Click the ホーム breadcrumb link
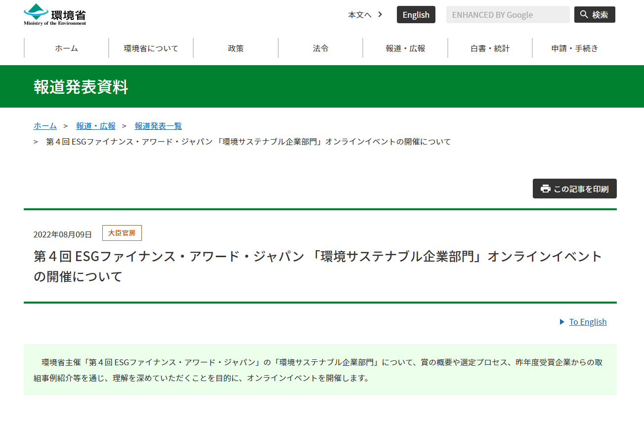644x423 pixels. [45, 126]
